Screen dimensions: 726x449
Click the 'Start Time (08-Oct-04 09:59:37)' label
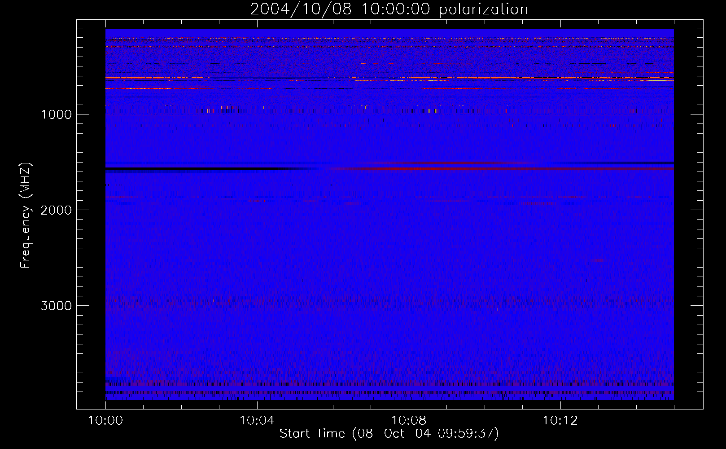tap(389, 434)
